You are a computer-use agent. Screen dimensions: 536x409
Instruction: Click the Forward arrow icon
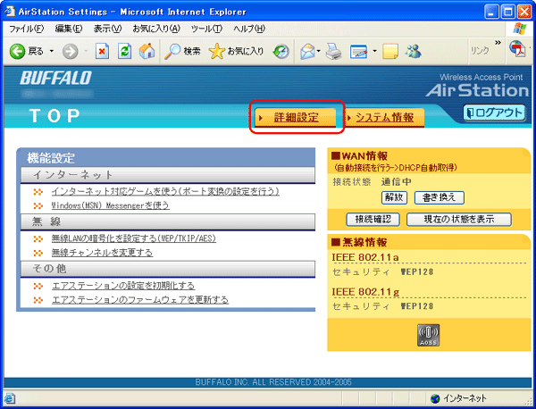point(70,52)
